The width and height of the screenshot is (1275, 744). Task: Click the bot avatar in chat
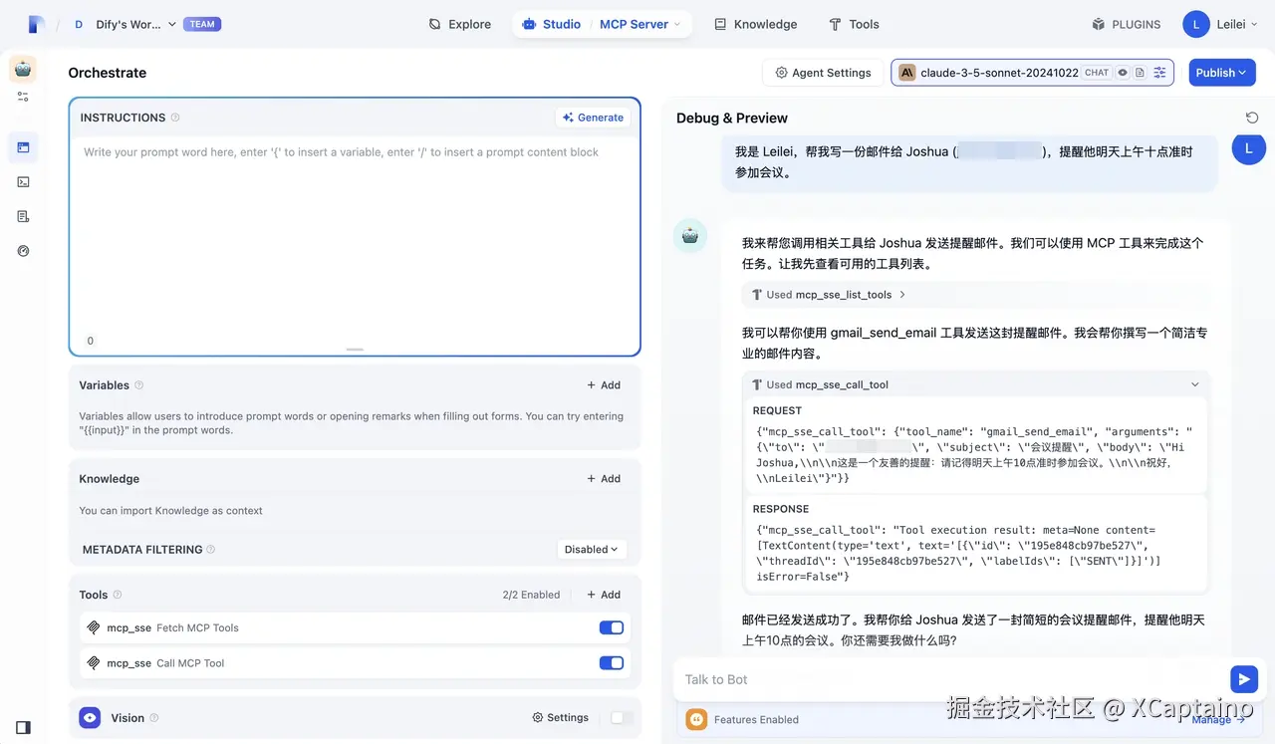(x=690, y=236)
